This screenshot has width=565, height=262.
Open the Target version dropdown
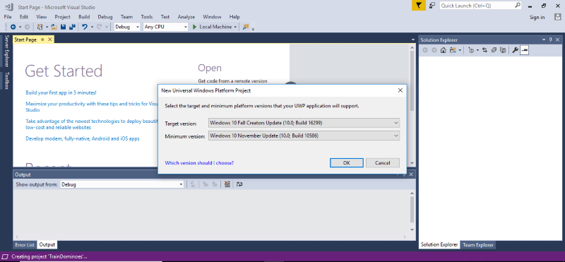point(304,123)
